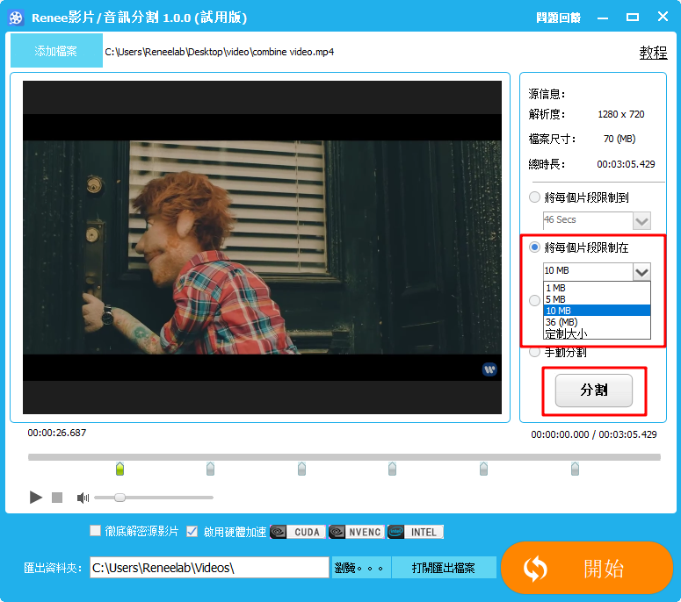681x602 pixels.
Task: Click 添加檔案 add file button
Action: coord(56,51)
